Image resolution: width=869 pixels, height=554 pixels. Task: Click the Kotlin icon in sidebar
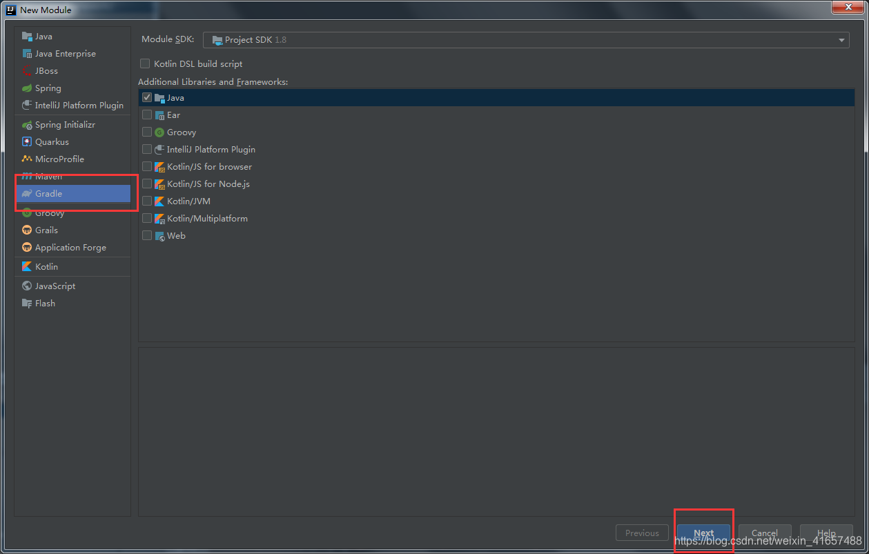(27, 267)
